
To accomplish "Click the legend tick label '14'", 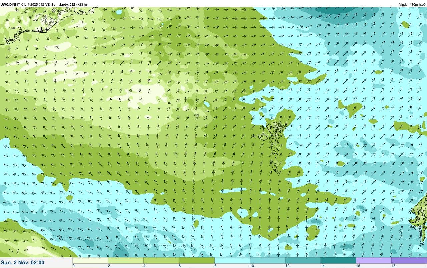I will (x=322, y=266).
